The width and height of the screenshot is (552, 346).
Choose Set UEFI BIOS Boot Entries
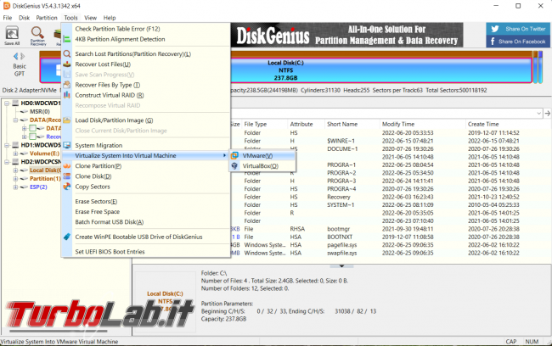146,252
